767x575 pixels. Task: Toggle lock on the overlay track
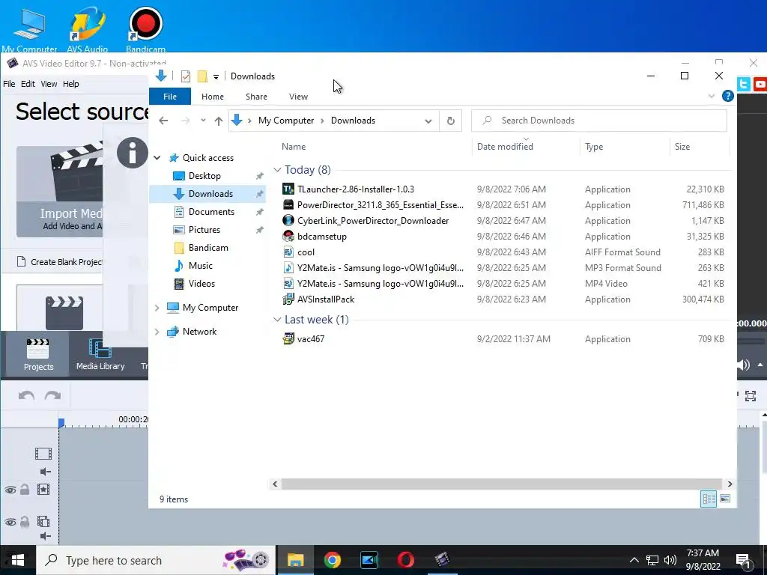tap(25, 521)
